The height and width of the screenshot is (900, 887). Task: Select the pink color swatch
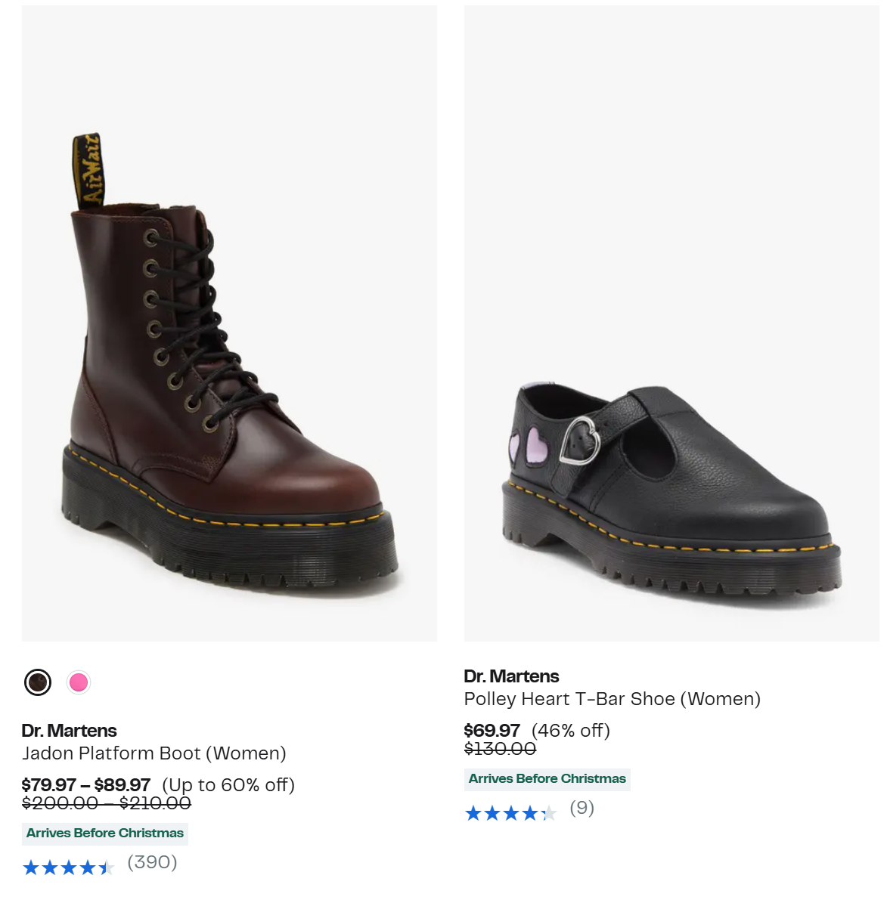(x=78, y=682)
